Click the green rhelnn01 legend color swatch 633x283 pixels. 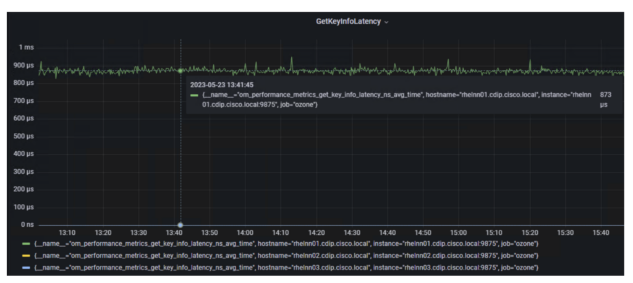(x=26, y=244)
